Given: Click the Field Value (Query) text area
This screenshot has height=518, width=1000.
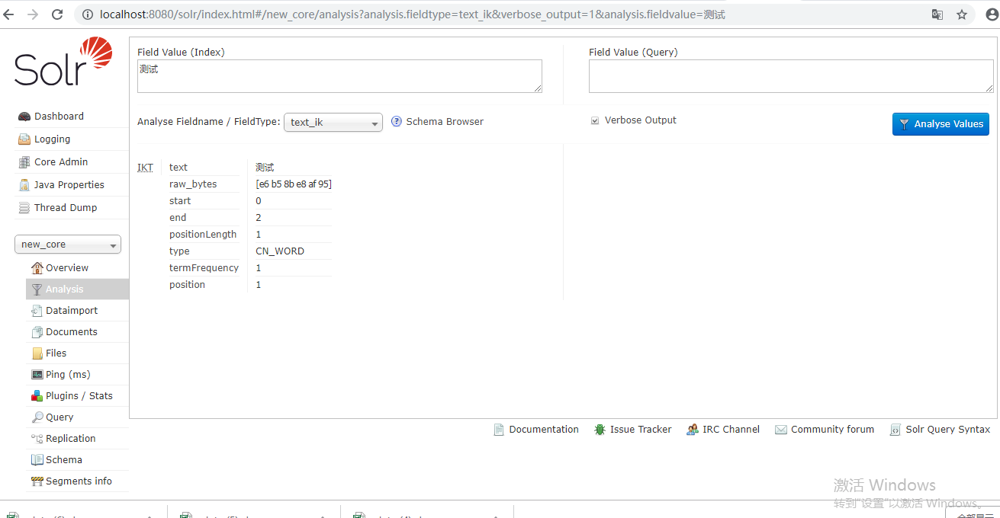Looking at the screenshot, I should point(791,76).
